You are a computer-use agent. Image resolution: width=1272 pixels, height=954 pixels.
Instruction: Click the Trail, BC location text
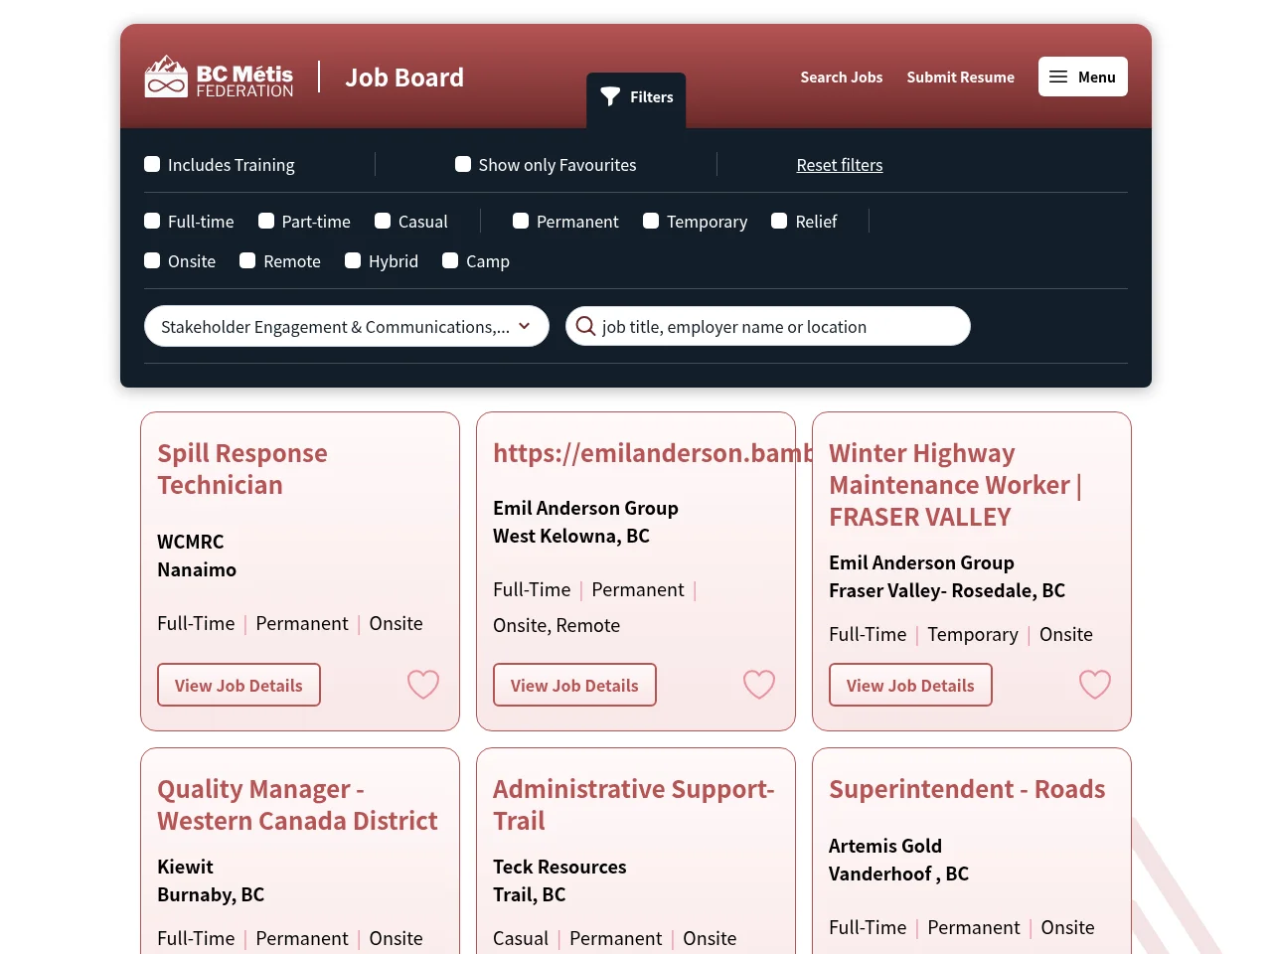[530, 894]
